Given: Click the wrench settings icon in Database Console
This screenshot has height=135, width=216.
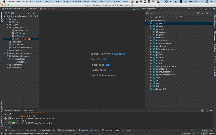Looking at the screenshot, I should click(6, 114).
